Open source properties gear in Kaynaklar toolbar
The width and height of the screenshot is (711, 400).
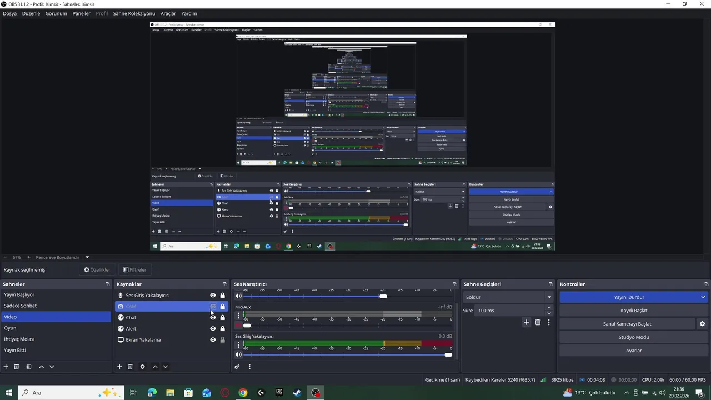(142, 367)
